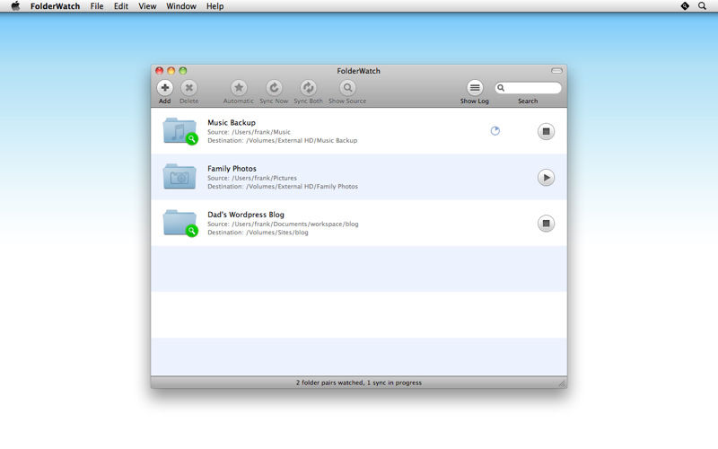Select the Music Backup title text
Screen dimensions: 718x449
coord(232,122)
